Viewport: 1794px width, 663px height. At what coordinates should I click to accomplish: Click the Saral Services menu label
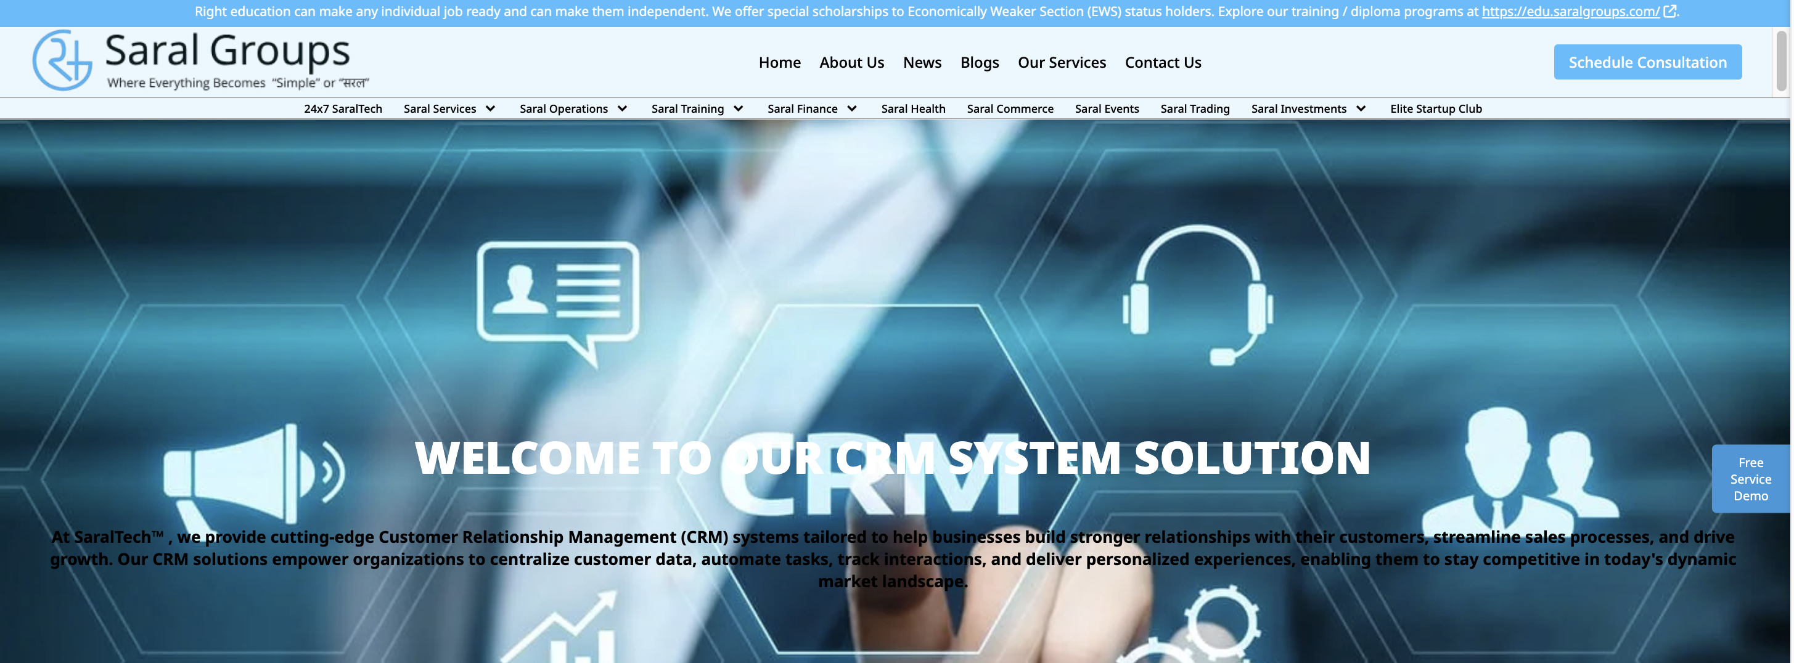pos(440,108)
